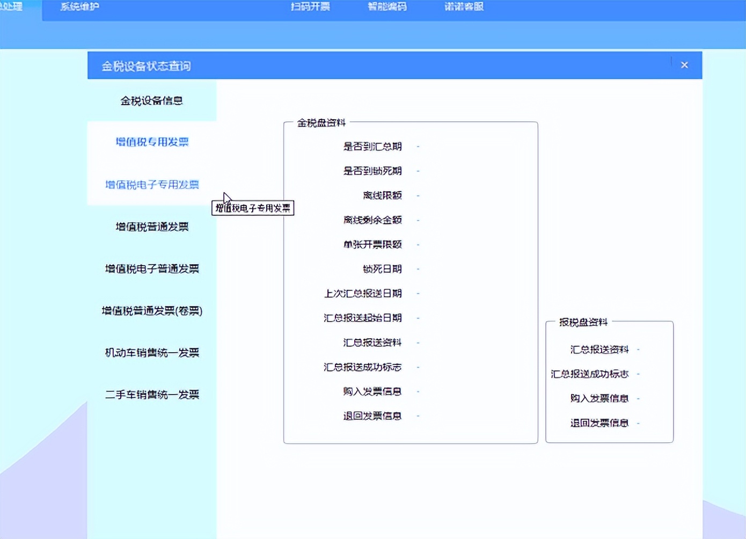This screenshot has width=746, height=539.
Task: Open the 扫码开票 scan-code invoicing icon
Action: 311,6
